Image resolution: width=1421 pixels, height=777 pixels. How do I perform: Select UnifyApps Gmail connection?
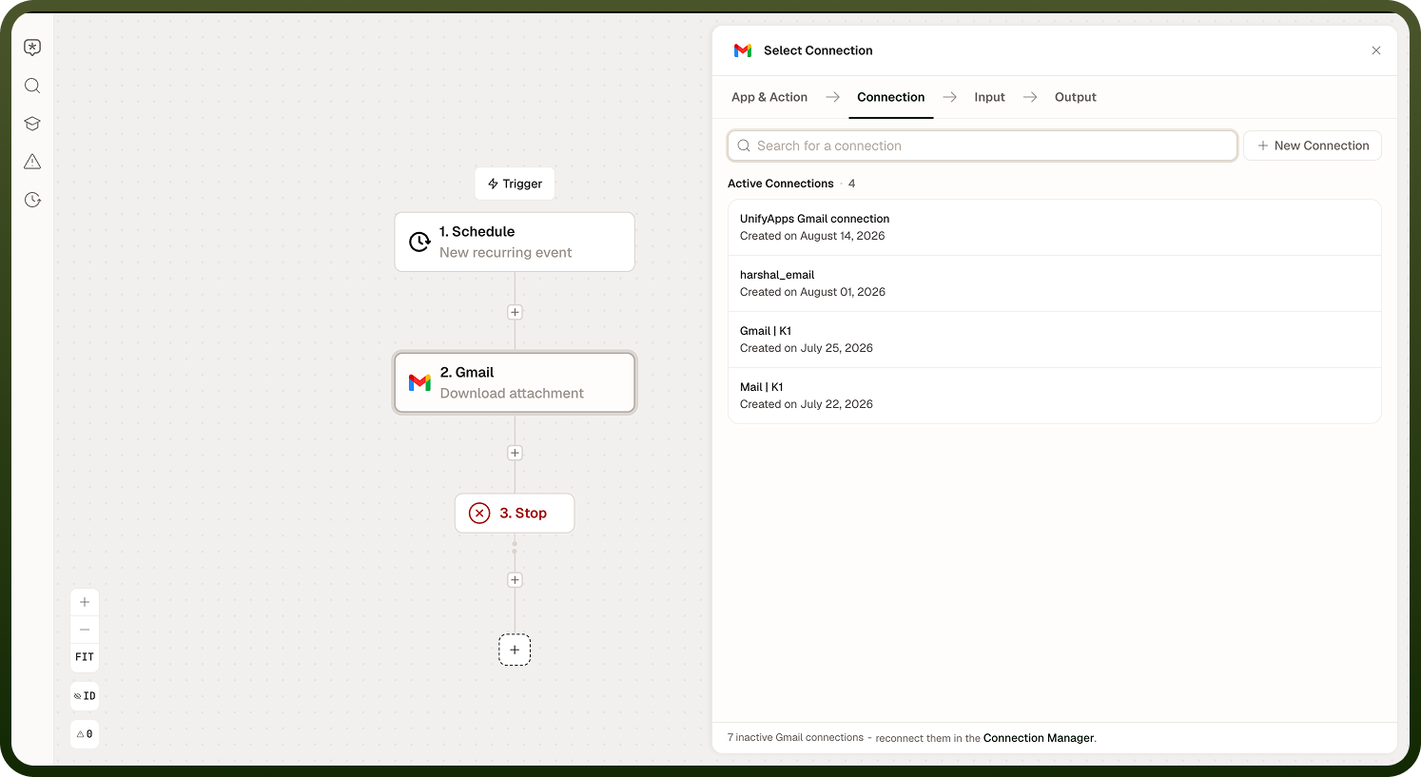(1054, 227)
